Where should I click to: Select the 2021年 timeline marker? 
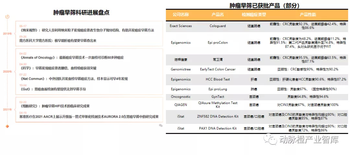(7, 109)
